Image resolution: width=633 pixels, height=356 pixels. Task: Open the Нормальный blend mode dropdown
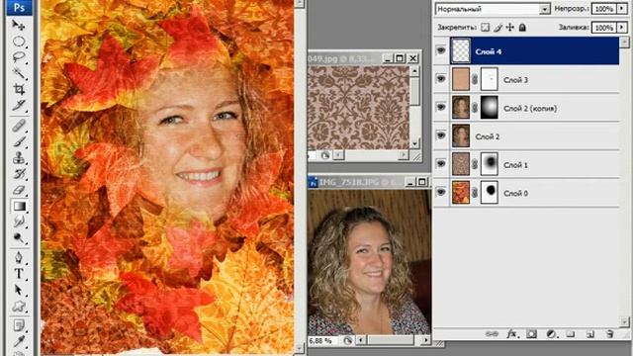[545, 9]
